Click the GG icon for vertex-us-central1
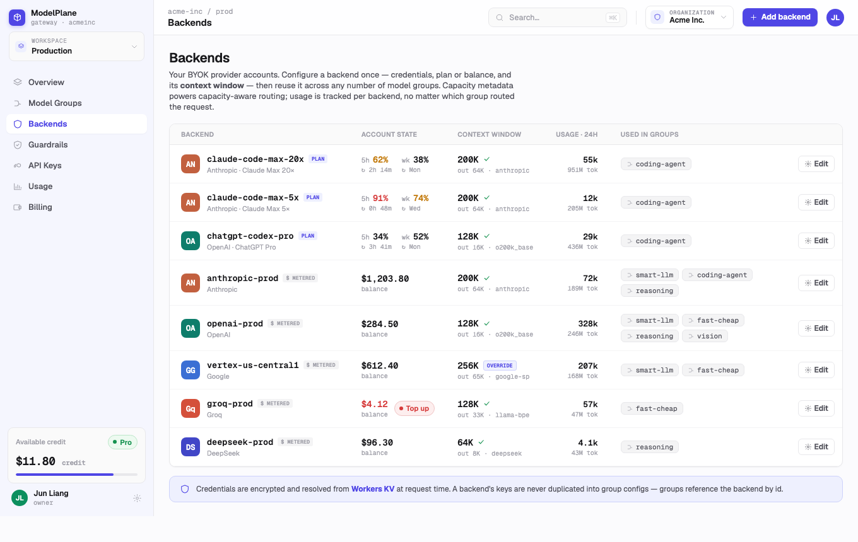 [191, 370]
